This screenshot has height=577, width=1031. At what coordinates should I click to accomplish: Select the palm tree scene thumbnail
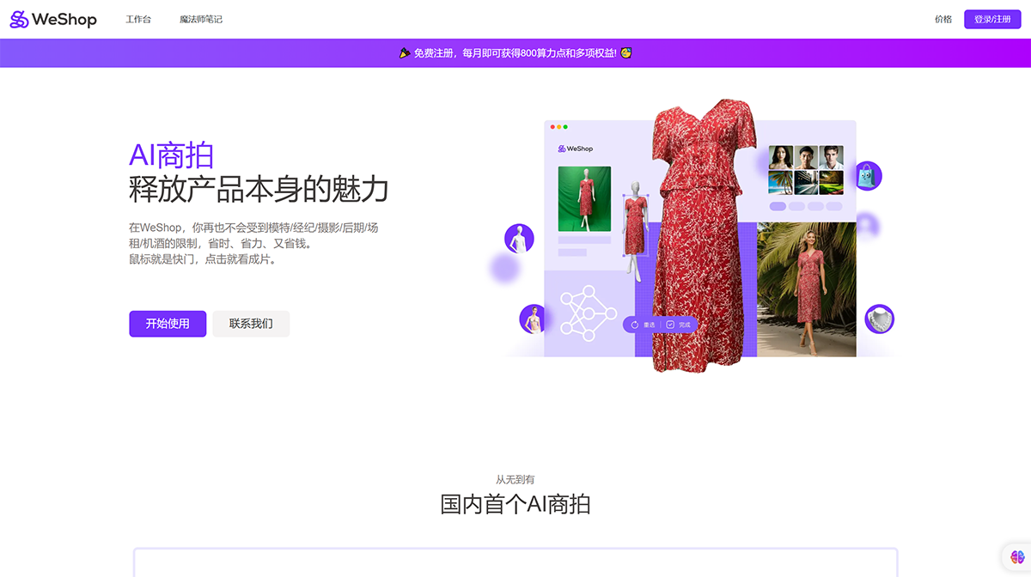coord(780,182)
